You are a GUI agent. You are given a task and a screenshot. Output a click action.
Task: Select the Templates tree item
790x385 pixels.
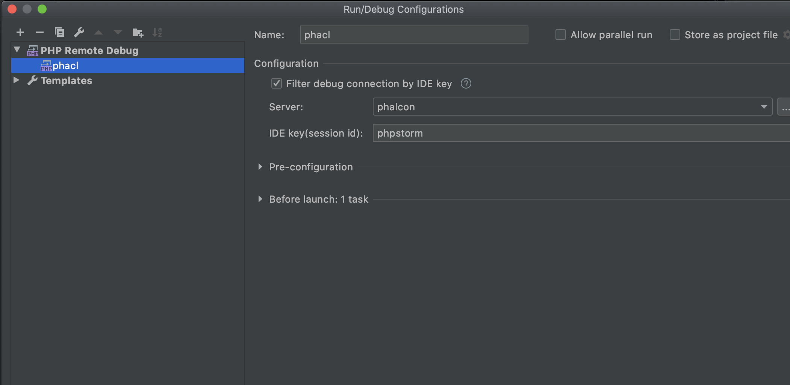tap(66, 81)
